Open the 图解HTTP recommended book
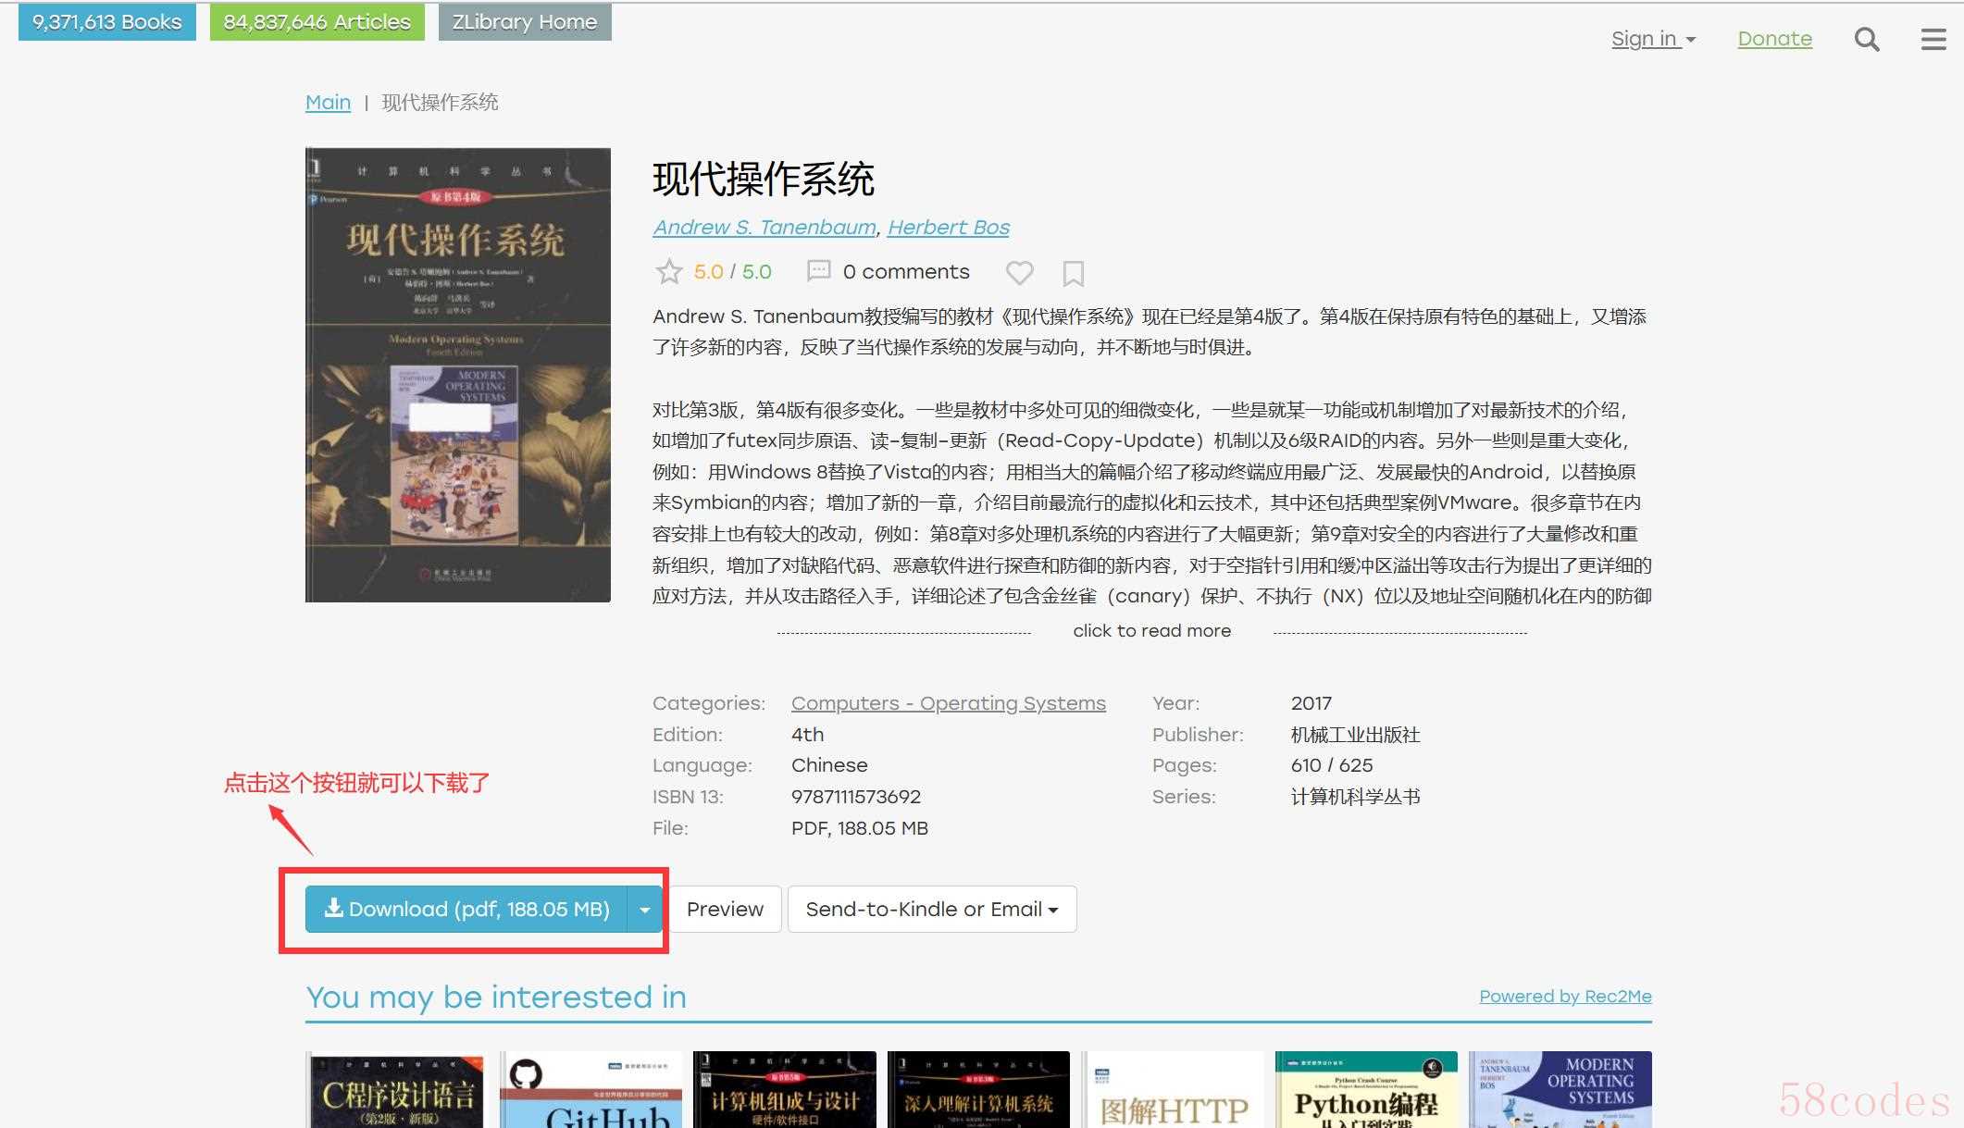The width and height of the screenshot is (1964, 1128). pos(1173,1089)
